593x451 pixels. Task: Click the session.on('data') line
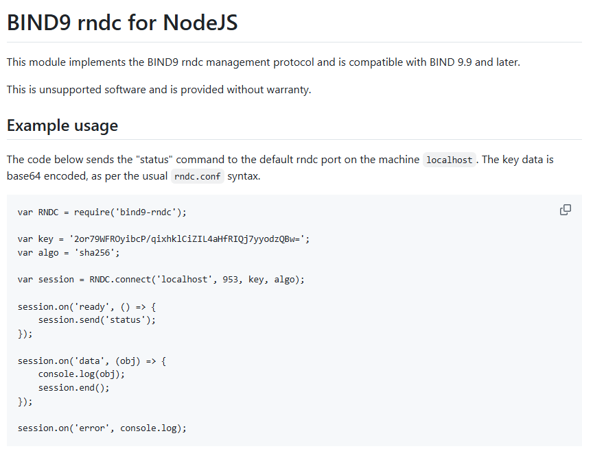(92, 361)
